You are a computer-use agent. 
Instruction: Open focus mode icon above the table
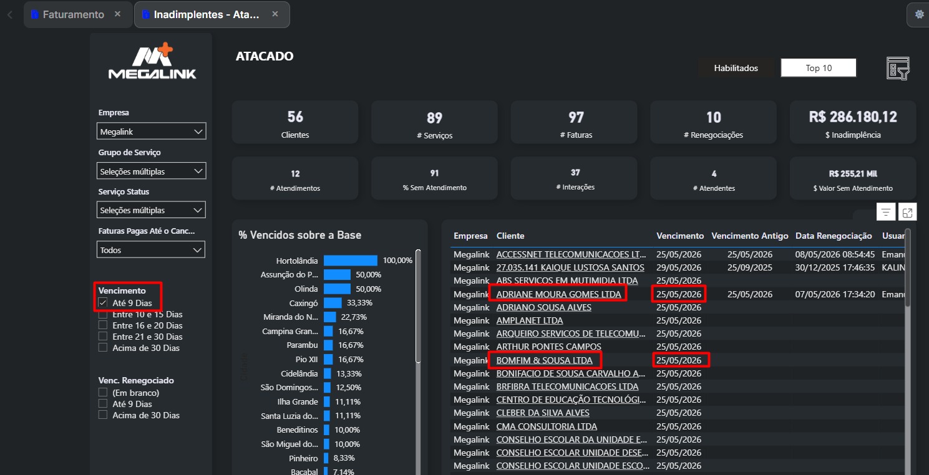[x=907, y=212]
